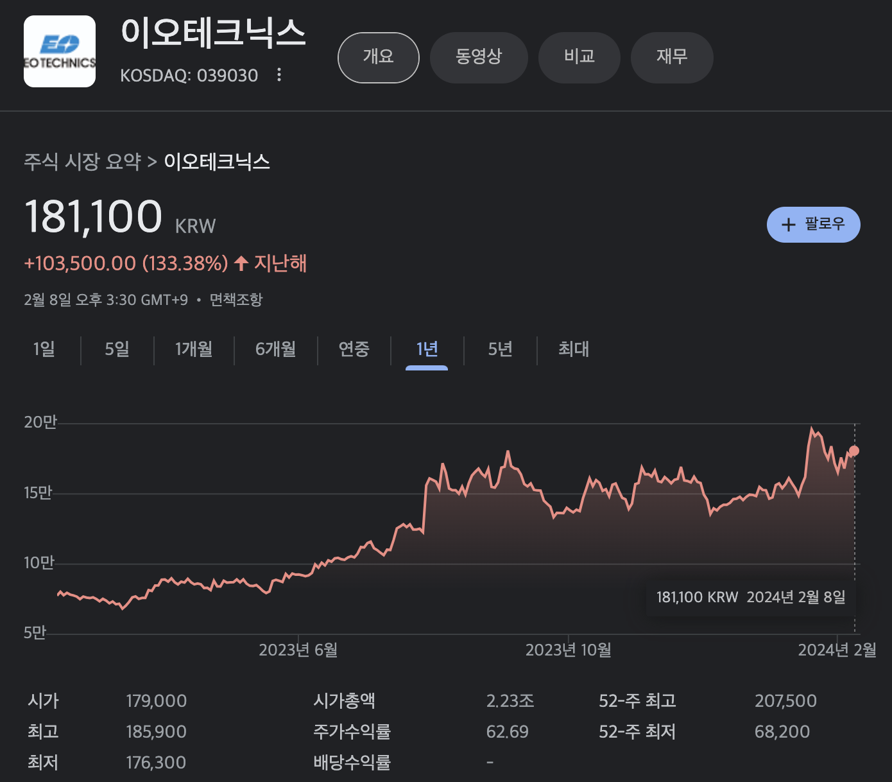Select the 5일 chart range
Screen dimensions: 892x782
pos(117,349)
